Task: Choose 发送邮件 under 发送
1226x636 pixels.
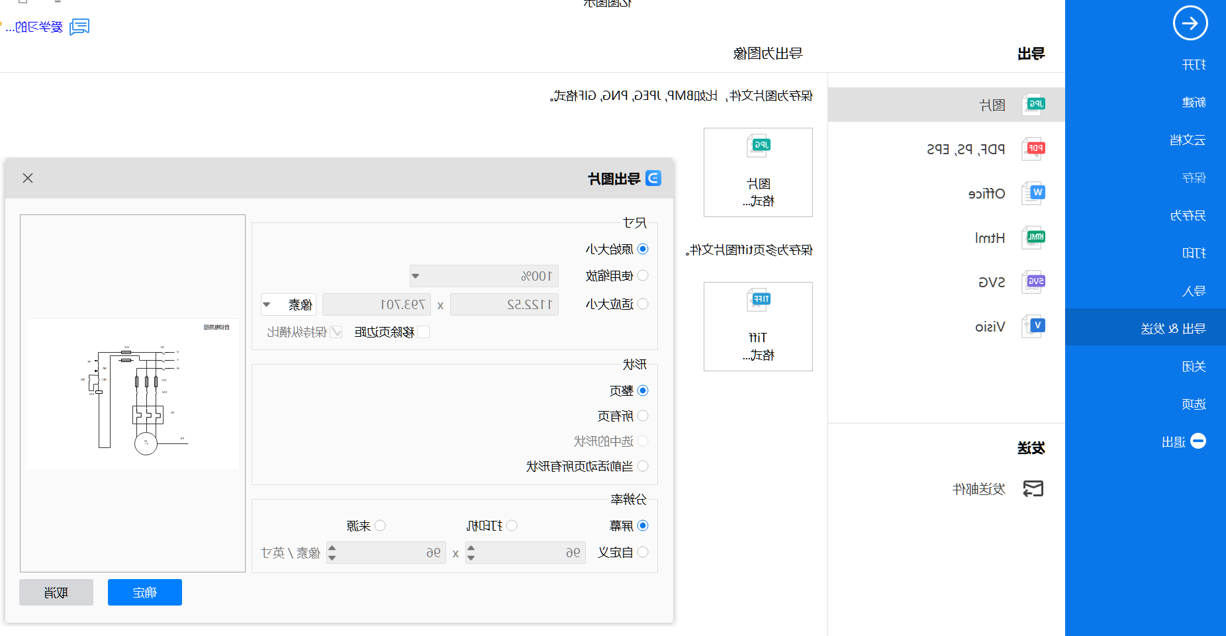Action: (x=979, y=488)
